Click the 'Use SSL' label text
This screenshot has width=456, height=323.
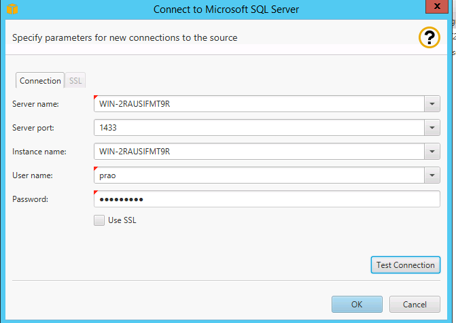coord(122,220)
